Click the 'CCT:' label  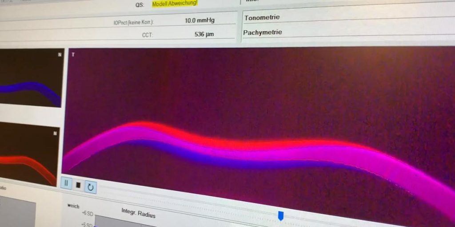(x=148, y=35)
